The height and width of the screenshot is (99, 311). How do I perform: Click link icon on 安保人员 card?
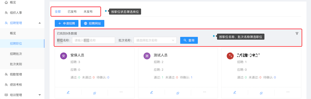[95, 93]
